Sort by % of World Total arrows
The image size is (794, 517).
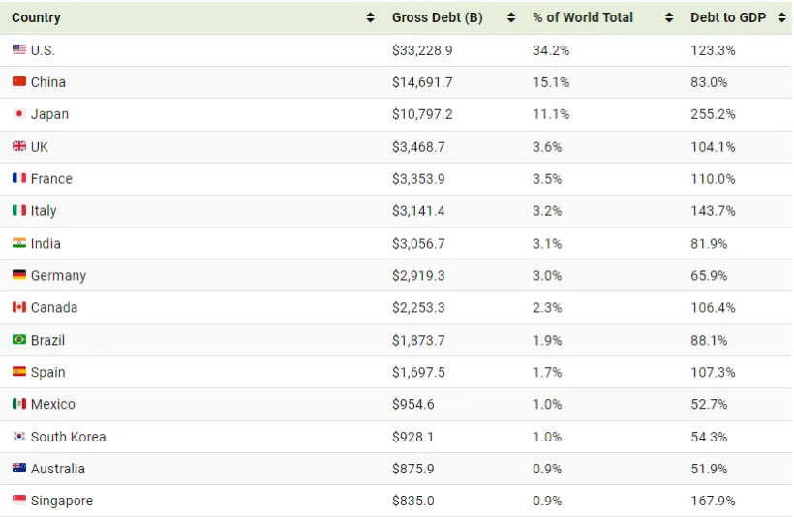pos(669,17)
